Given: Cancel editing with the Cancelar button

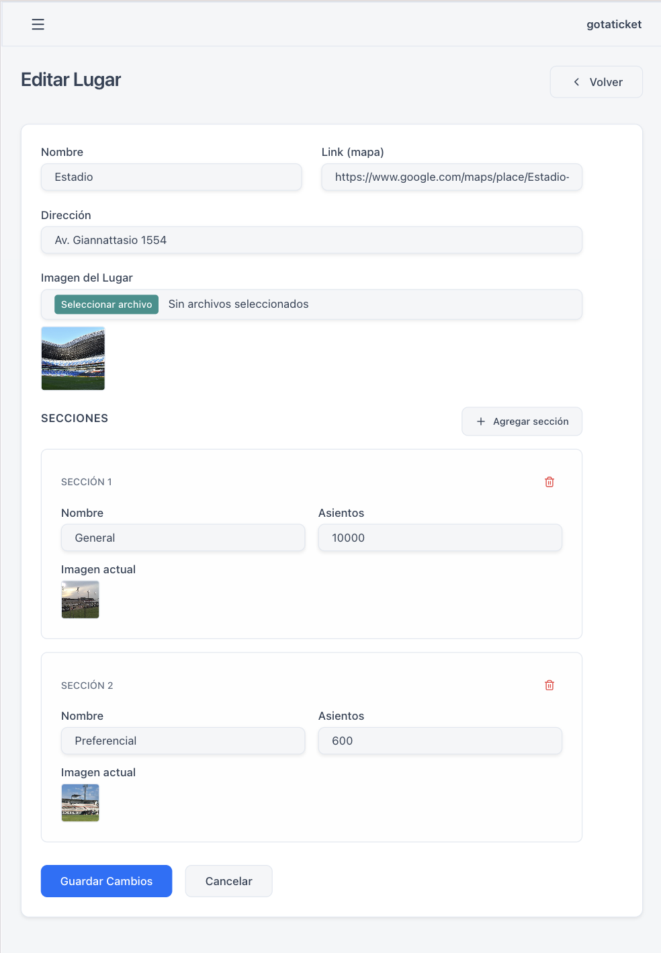Looking at the screenshot, I should [228, 881].
